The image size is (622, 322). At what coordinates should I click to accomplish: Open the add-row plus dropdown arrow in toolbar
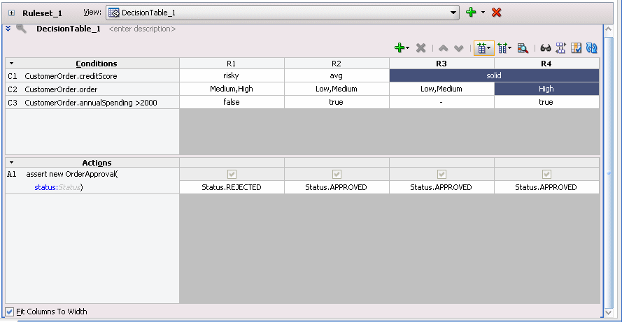(407, 48)
